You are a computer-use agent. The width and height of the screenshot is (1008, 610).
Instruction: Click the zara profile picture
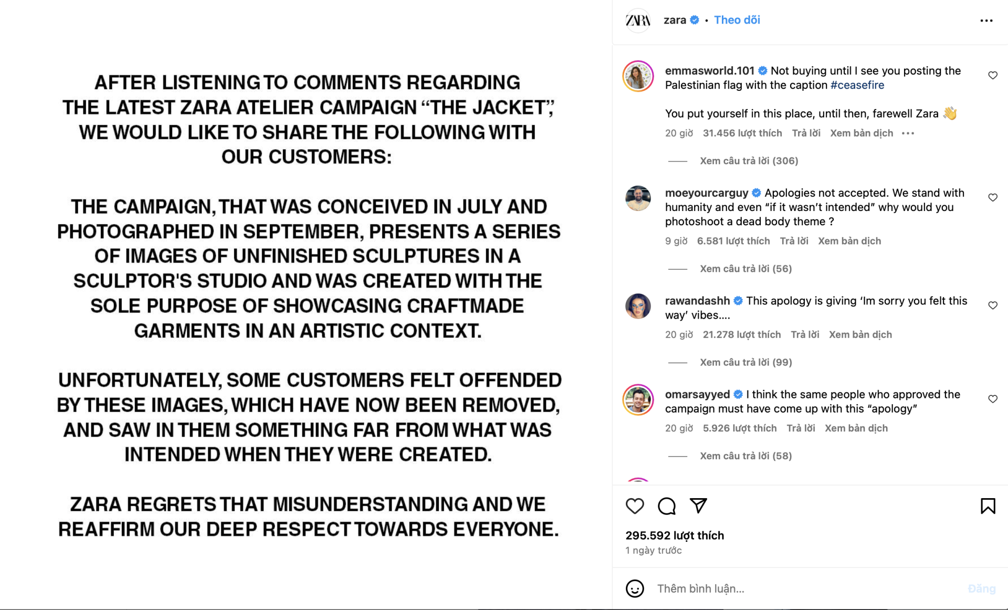click(x=637, y=20)
